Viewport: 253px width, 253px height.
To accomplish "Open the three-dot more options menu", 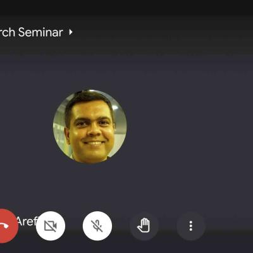I will coord(191,226).
